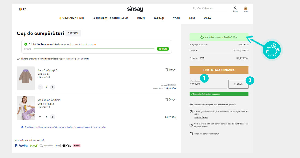The width and height of the screenshot is (300, 158).
Task: Open the Cost de Livrare link
Action: (201, 117)
